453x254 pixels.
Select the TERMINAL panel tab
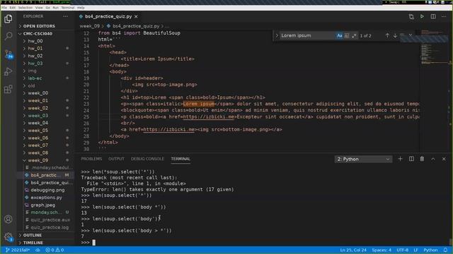[x=180, y=159]
